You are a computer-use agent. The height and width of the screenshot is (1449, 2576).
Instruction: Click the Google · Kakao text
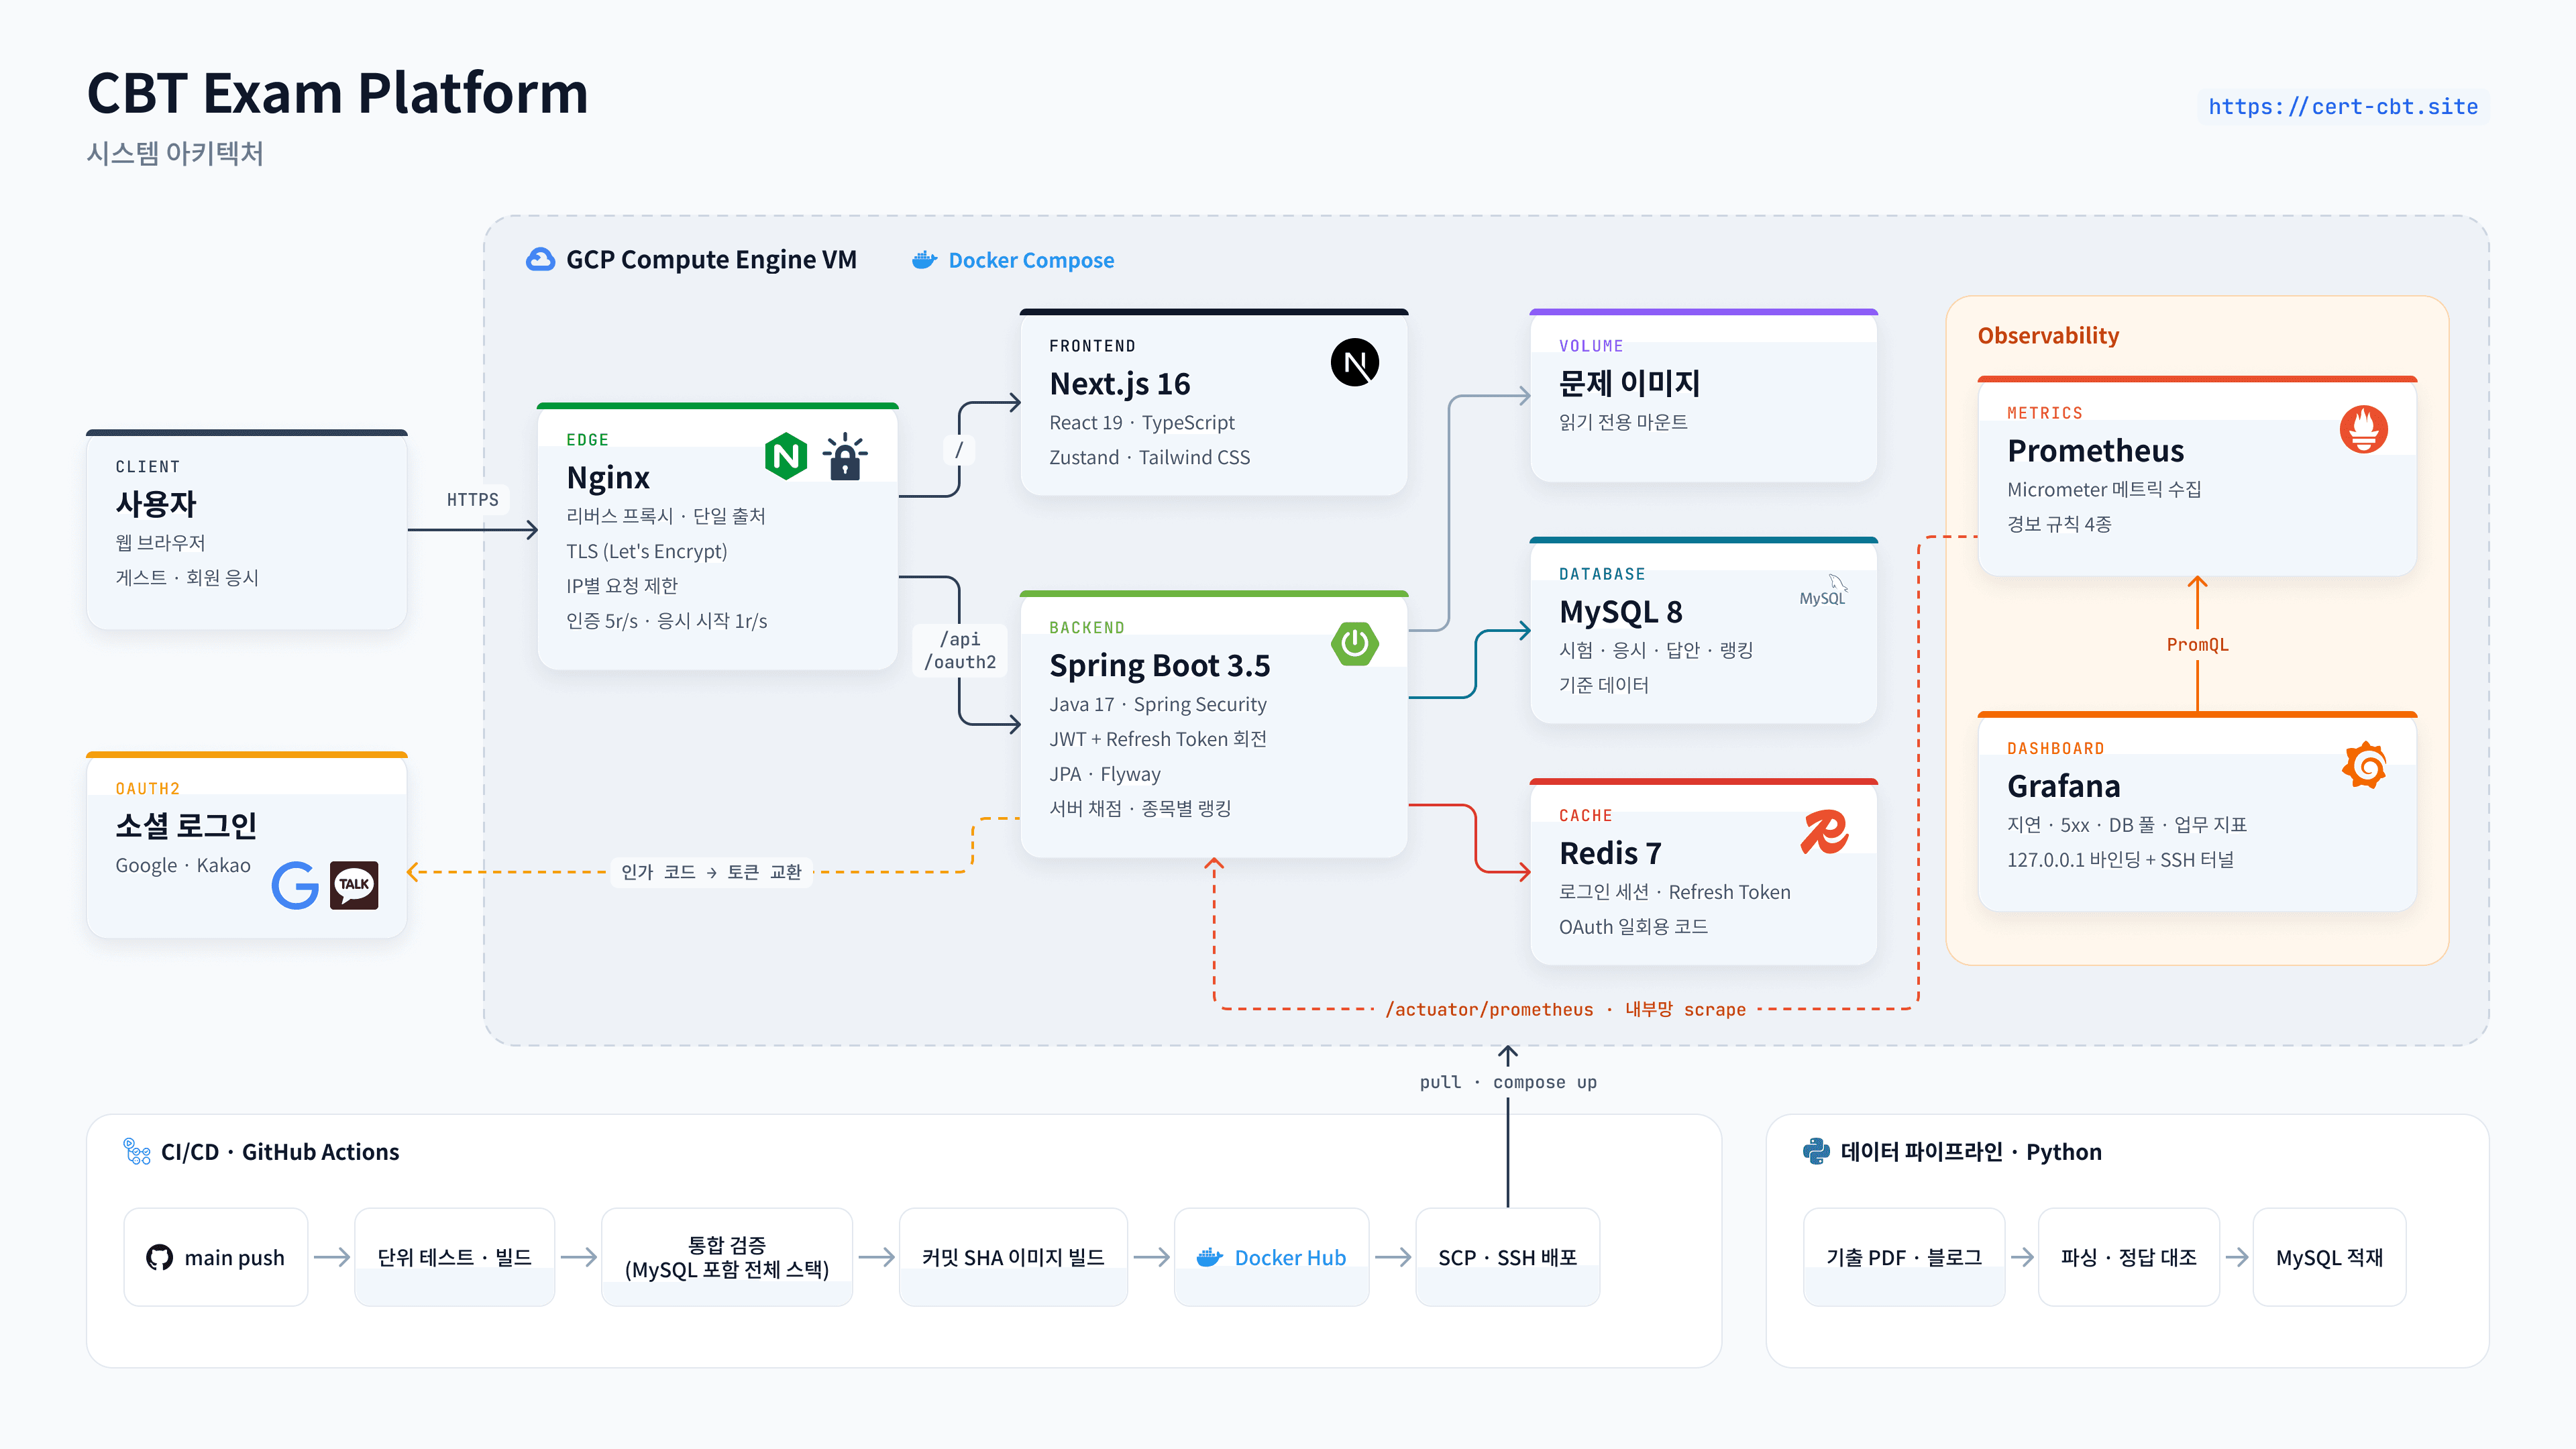[x=183, y=866]
